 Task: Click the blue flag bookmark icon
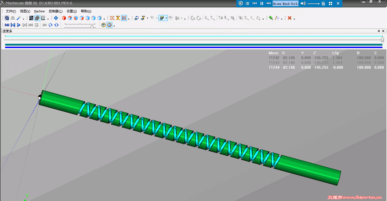click(277, 18)
